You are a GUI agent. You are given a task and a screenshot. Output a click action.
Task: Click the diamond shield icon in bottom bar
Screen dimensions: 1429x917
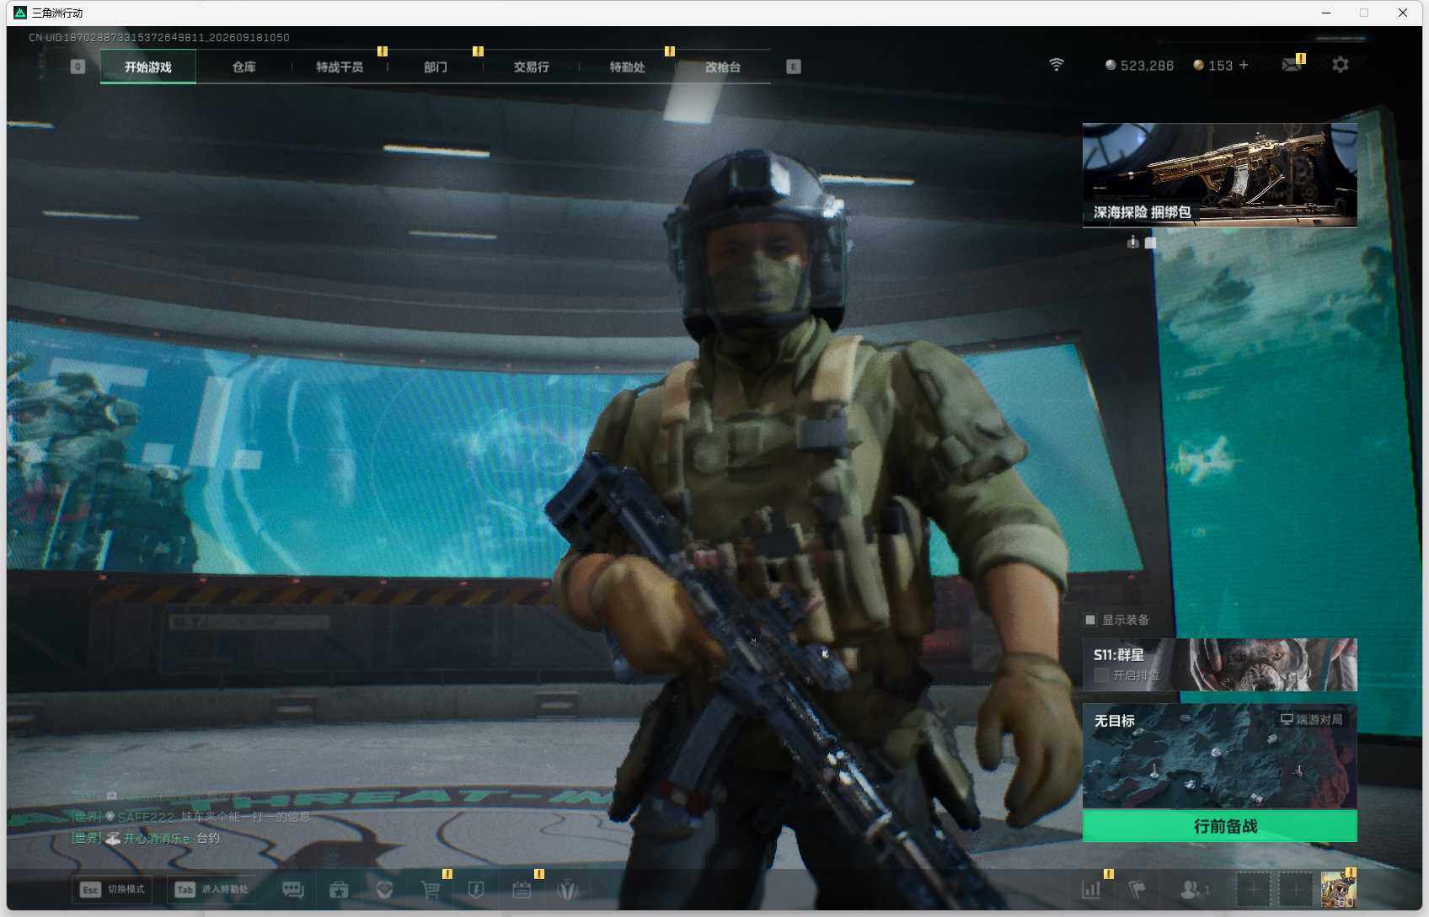(385, 890)
